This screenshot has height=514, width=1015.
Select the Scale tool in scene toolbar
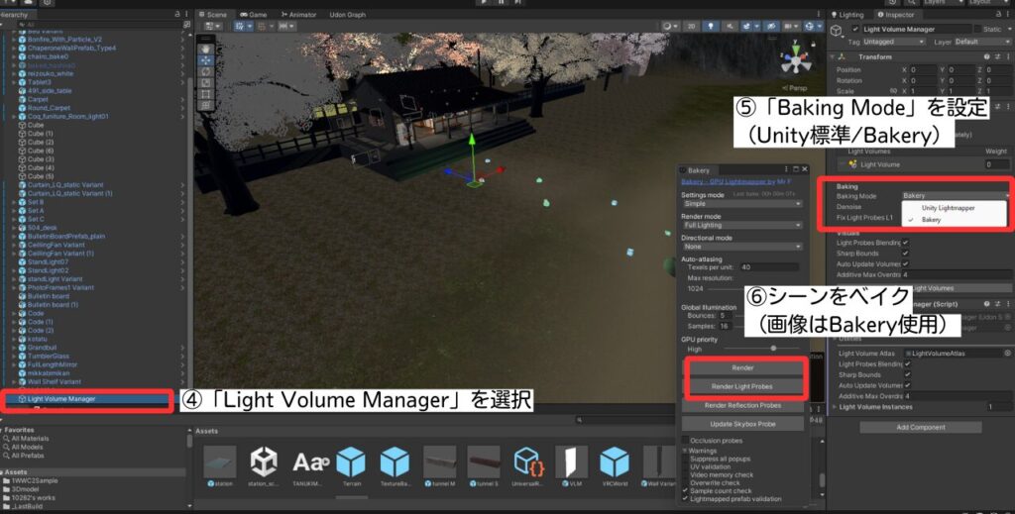[205, 83]
